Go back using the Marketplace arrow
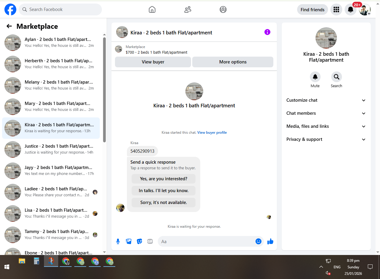 click(x=9, y=26)
